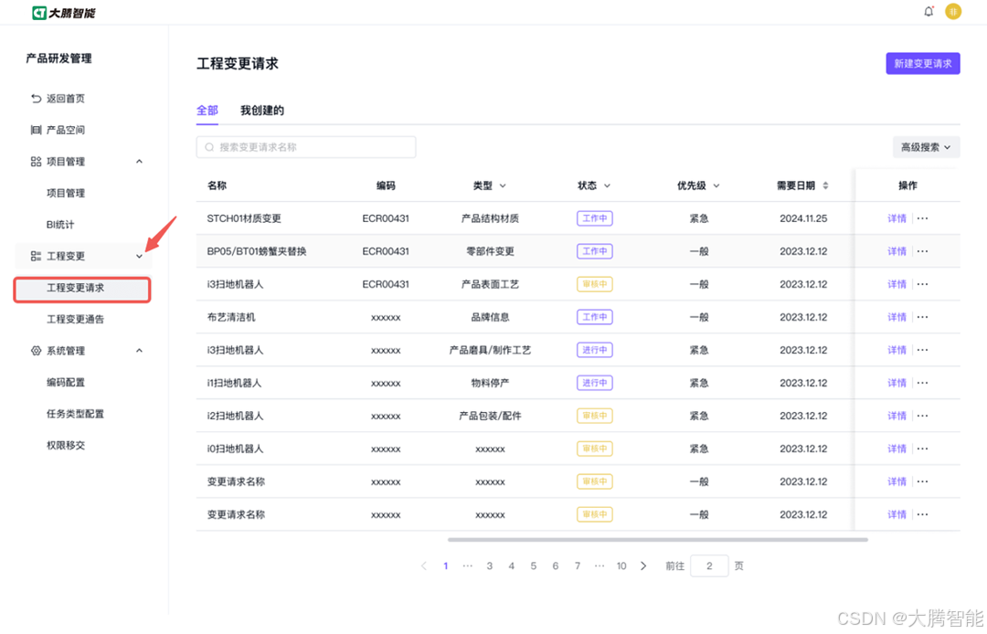Open more actions for i2扫地机器人
987x634 pixels.
(922, 416)
